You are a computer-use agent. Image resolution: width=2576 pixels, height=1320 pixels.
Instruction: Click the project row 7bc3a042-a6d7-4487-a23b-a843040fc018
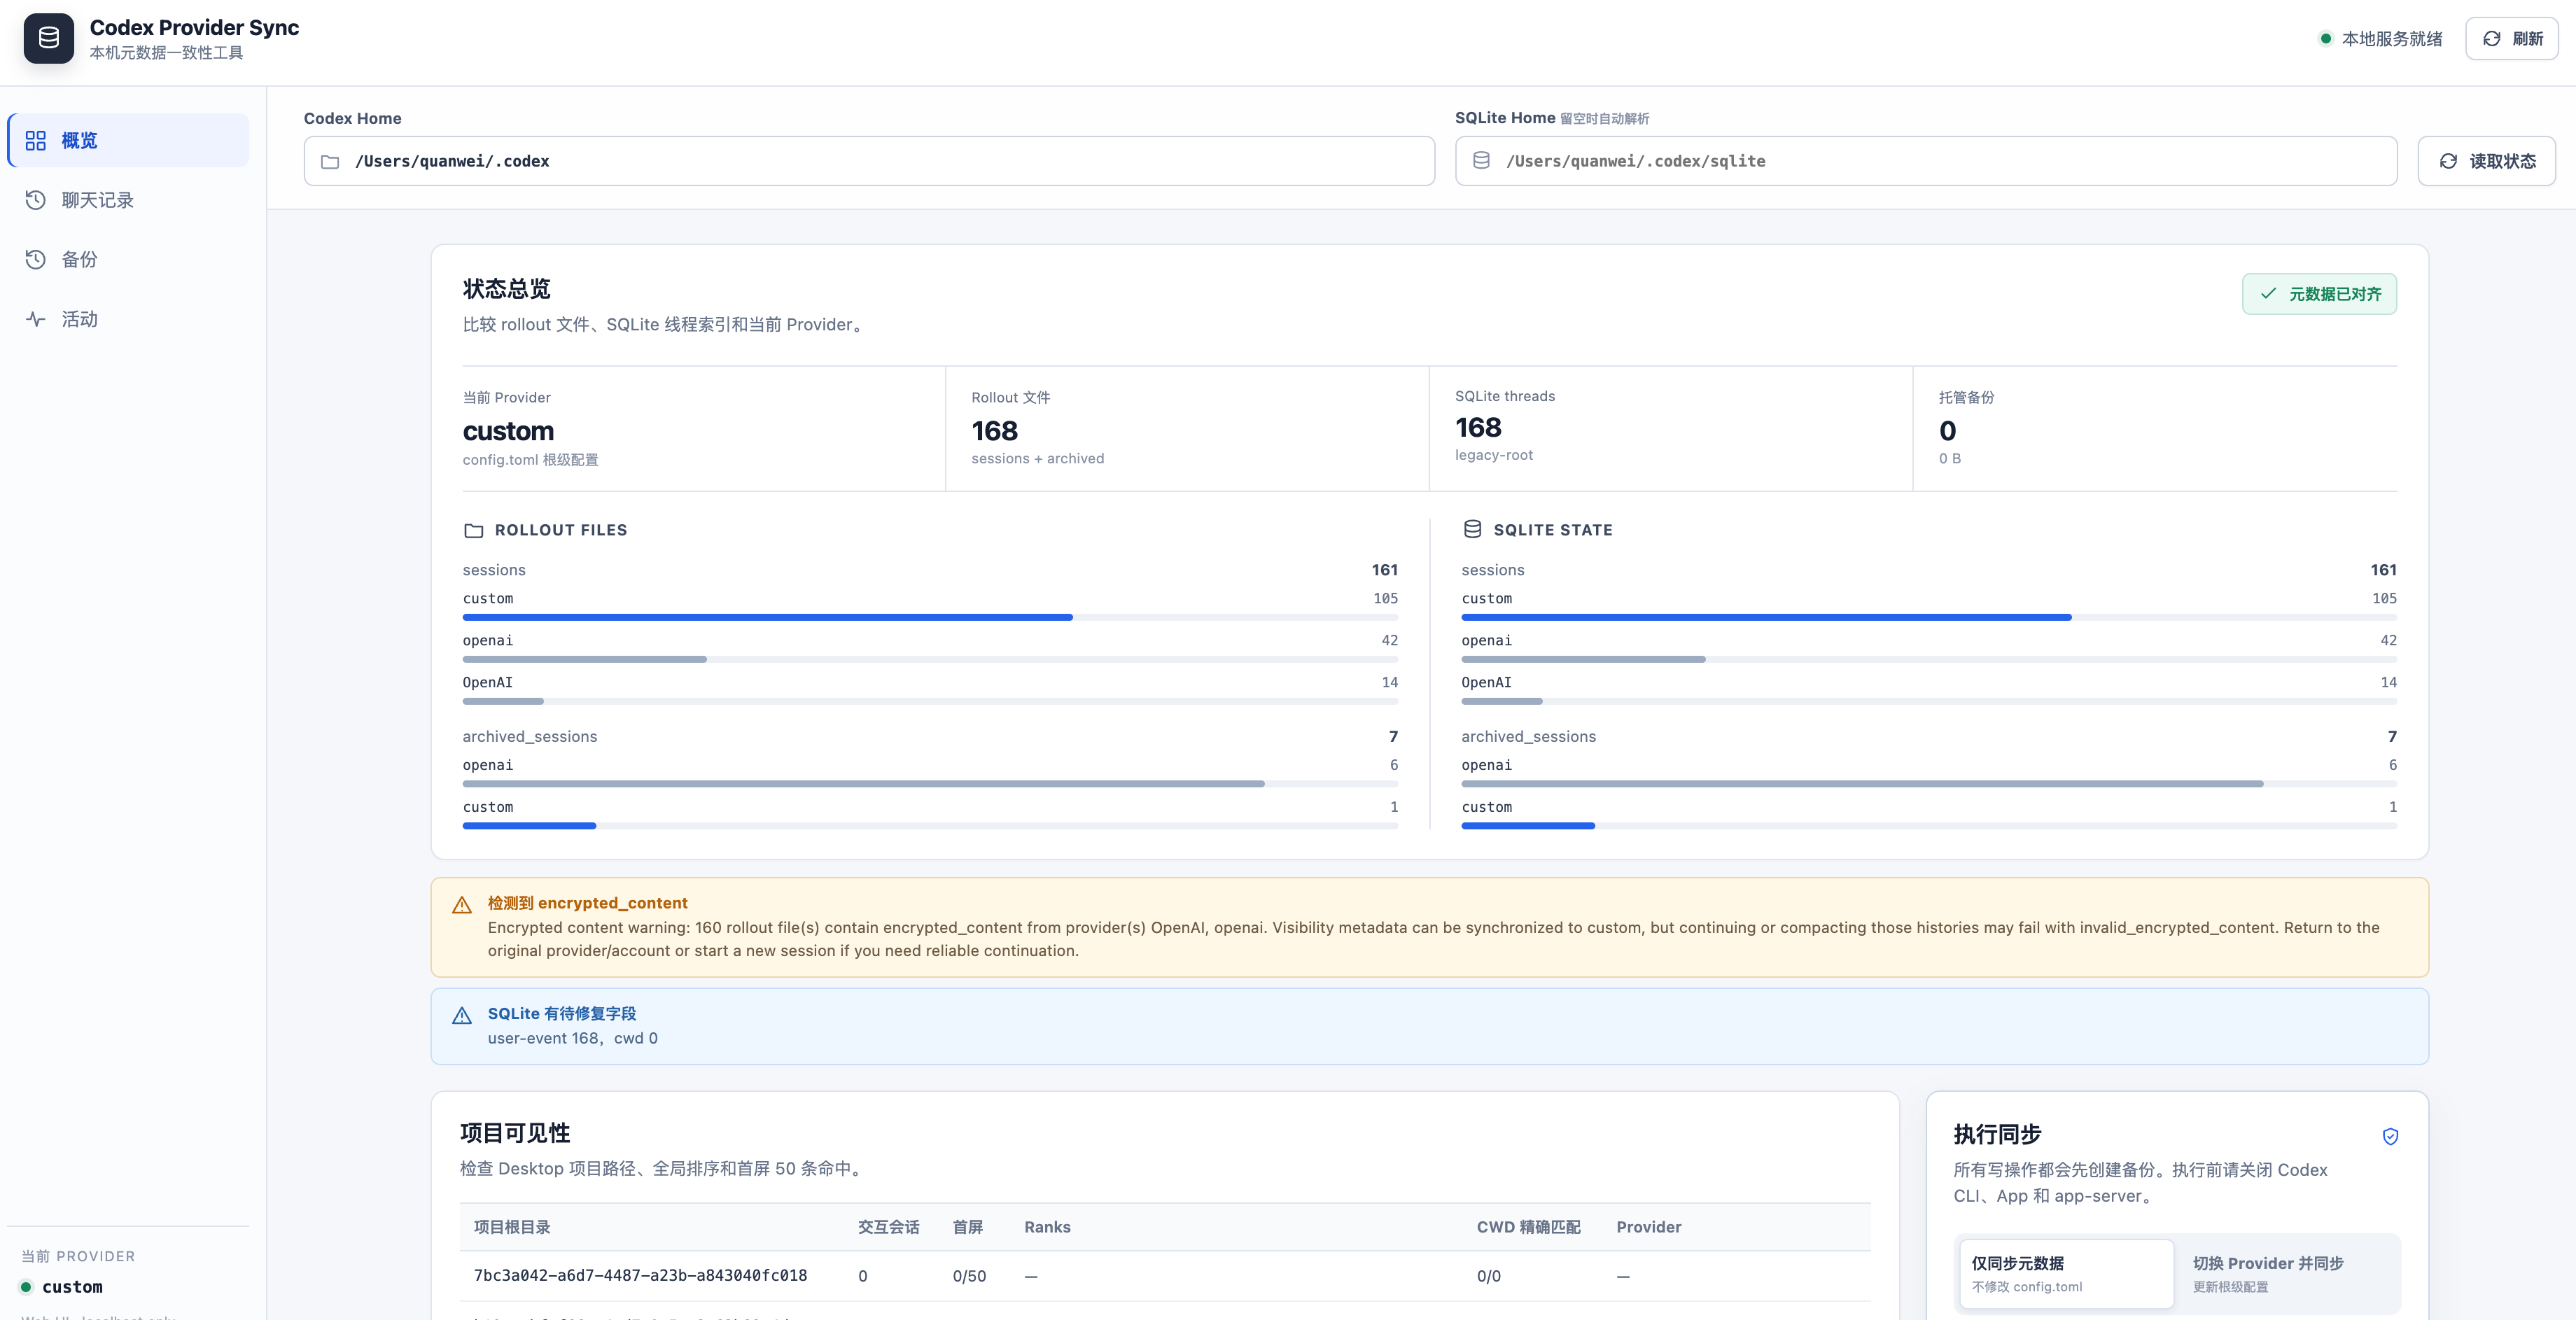pyautogui.click(x=1165, y=1276)
